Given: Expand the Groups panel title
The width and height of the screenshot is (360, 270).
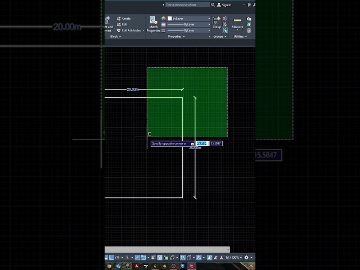Looking at the screenshot, I should point(220,36).
